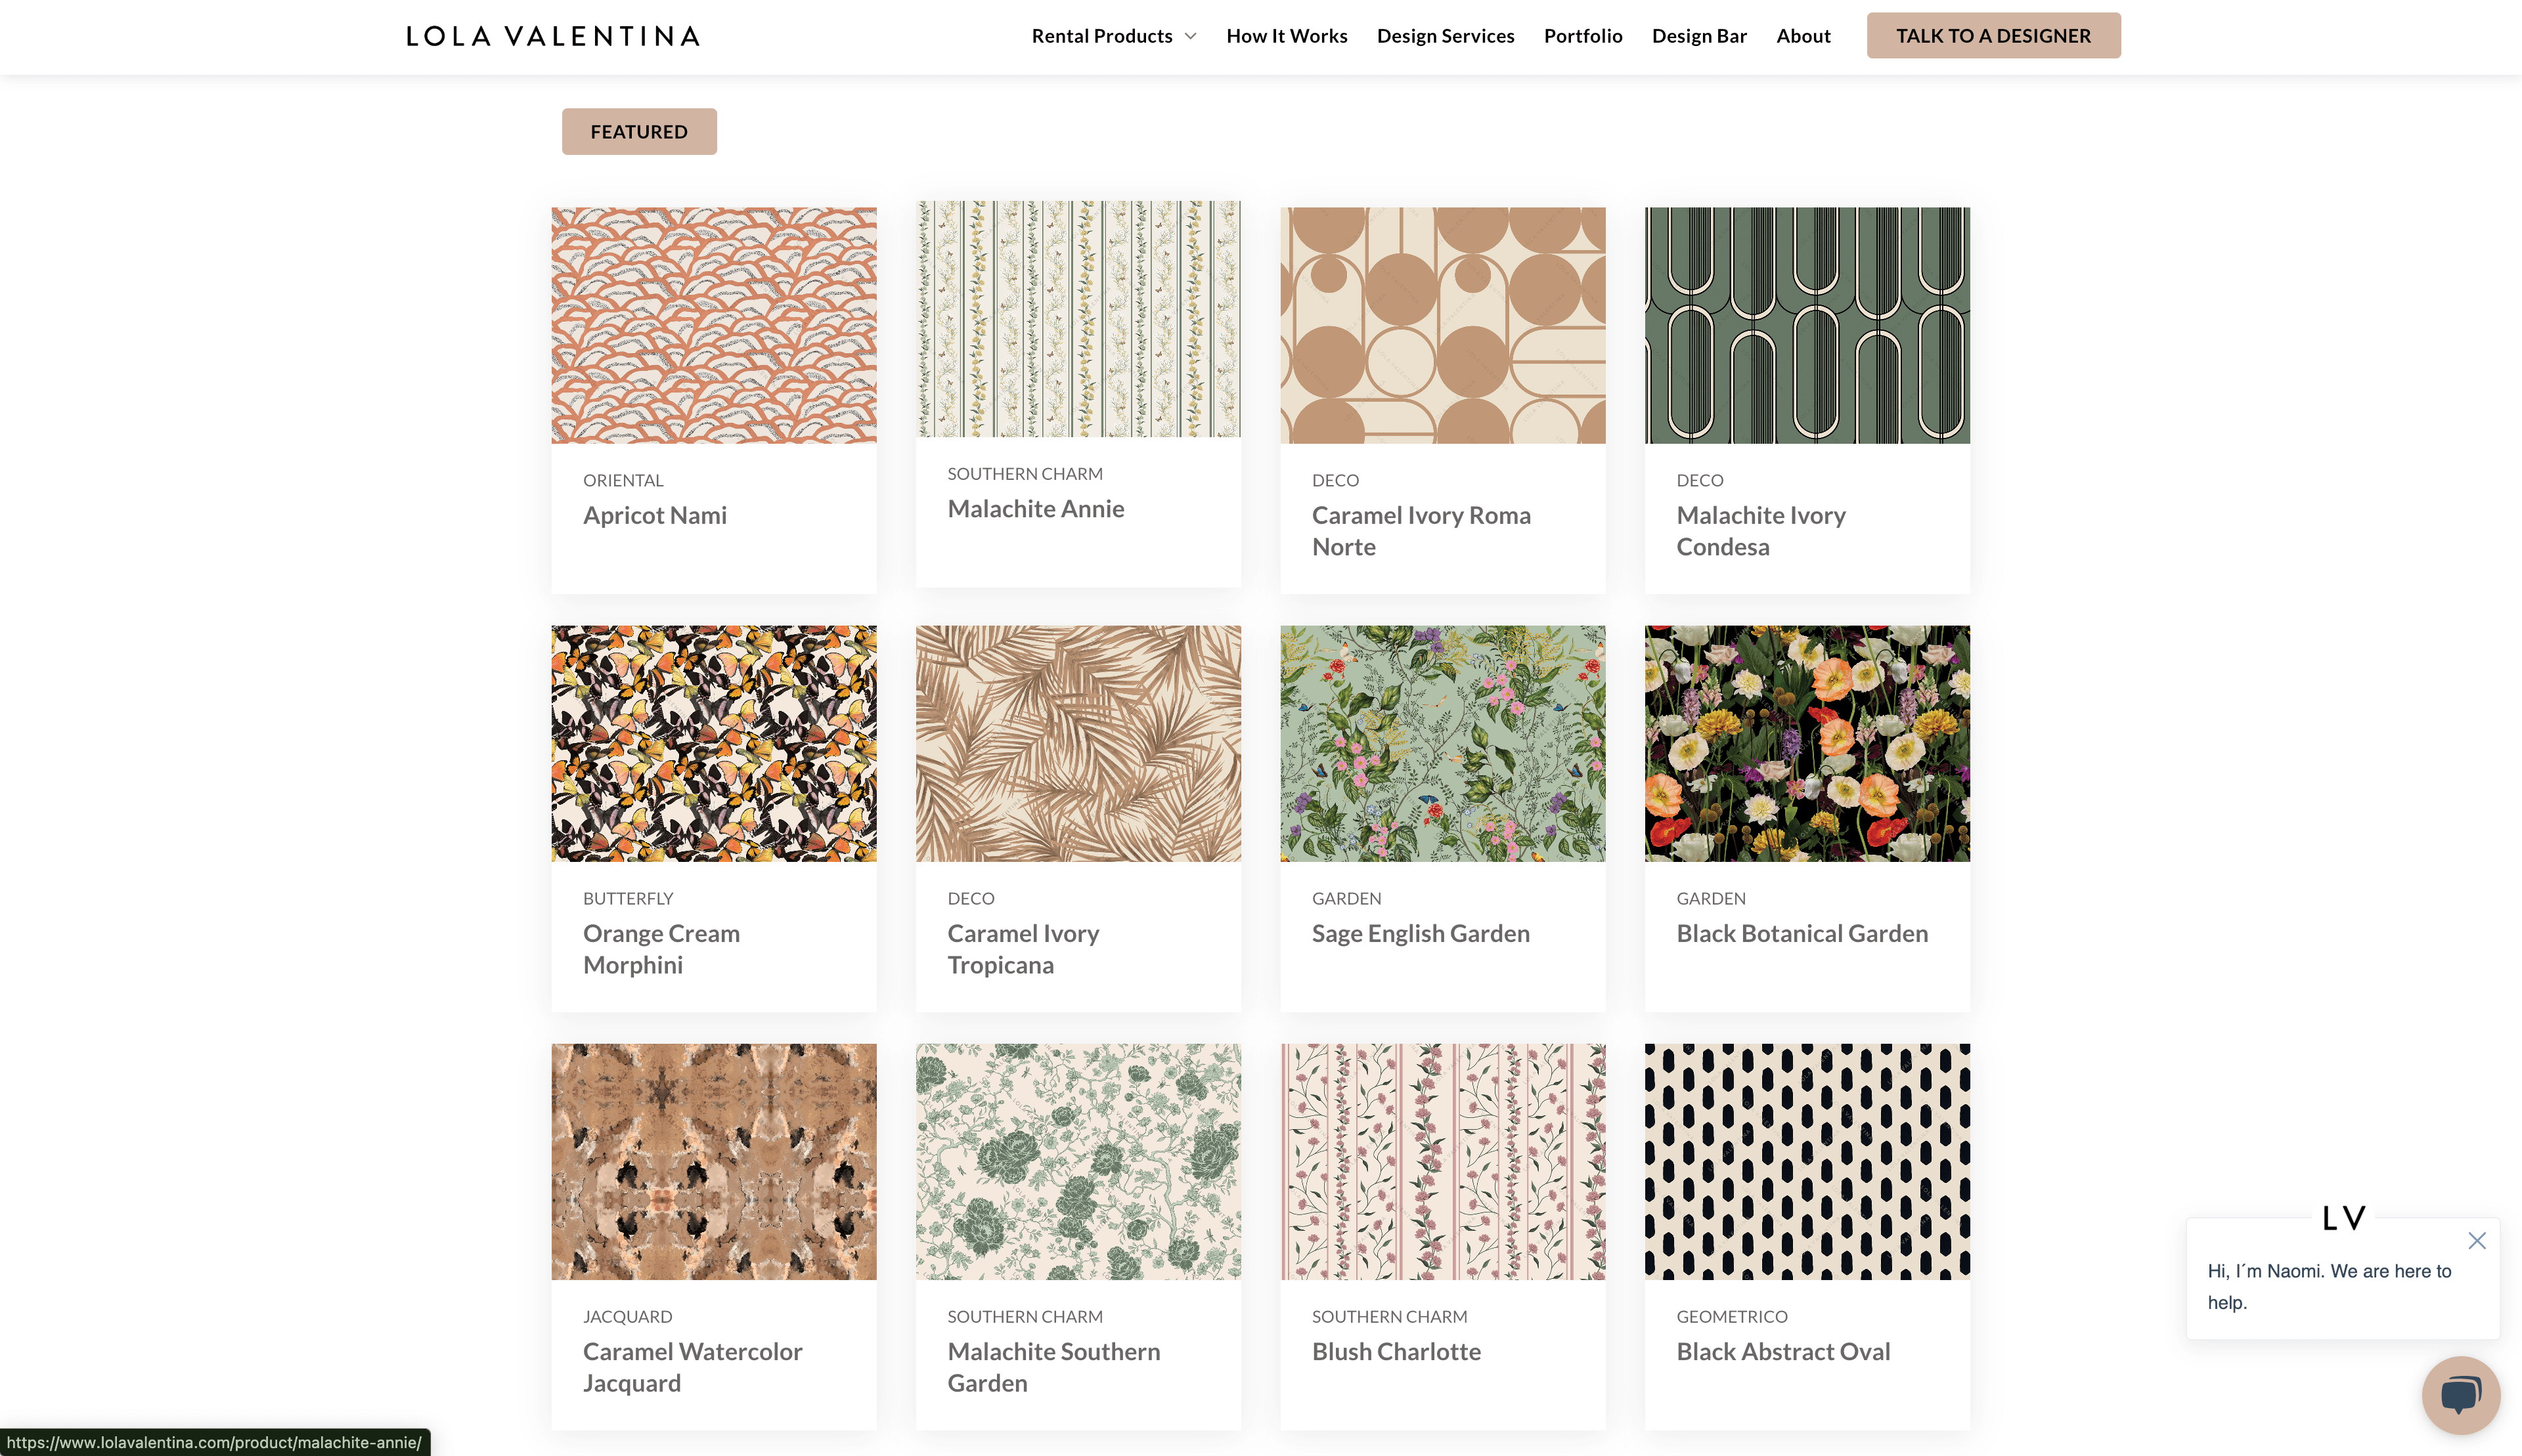View Malachite Ivory Condesa green swatch
Screen dimensions: 2522x1456
click(1807, 325)
